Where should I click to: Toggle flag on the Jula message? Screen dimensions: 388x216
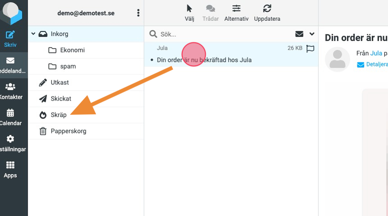pyautogui.click(x=310, y=48)
